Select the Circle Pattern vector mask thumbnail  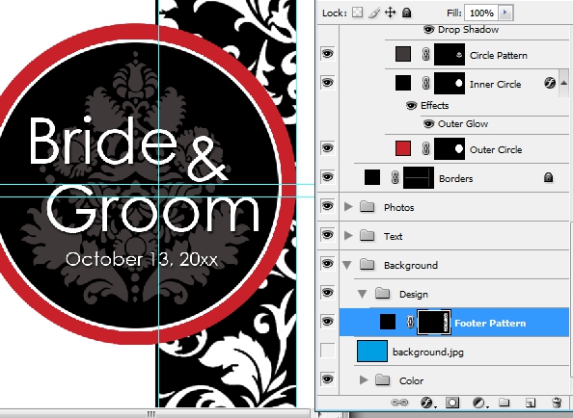click(x=450, y=54)
